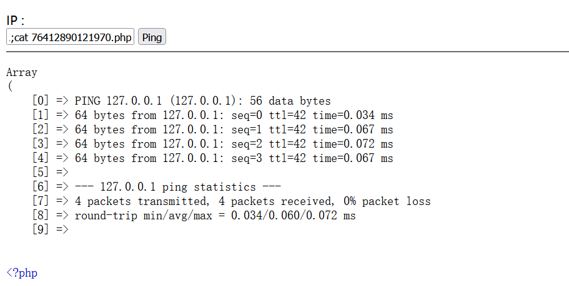Screen dimensions: 569x286
Task: Click the blue '<?php' text
Action: coord(22,273)
